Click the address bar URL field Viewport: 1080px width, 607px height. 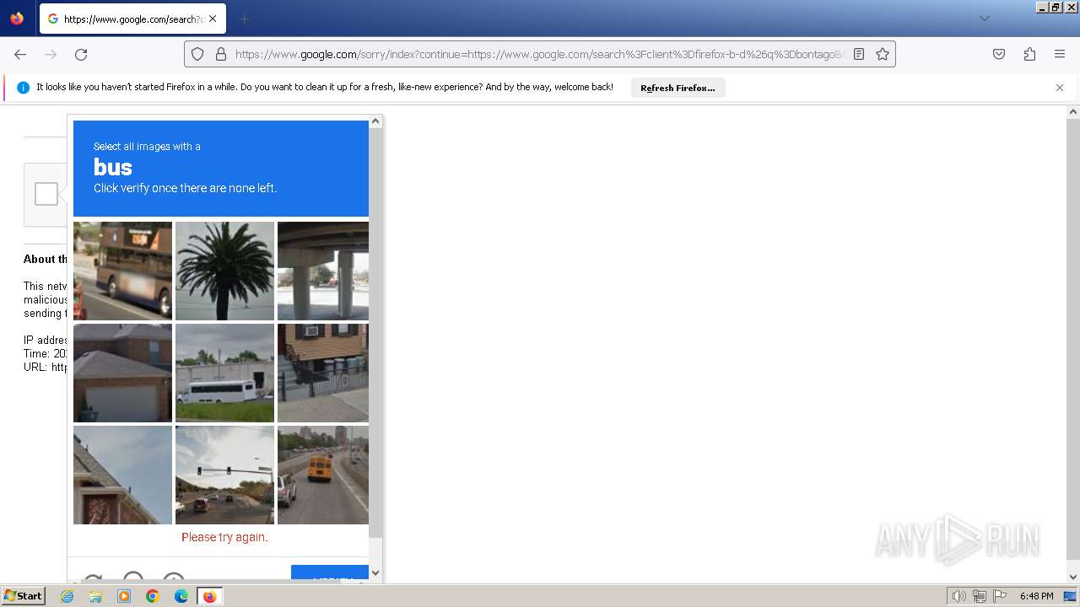pyautogui.click(x=540, y=54)
